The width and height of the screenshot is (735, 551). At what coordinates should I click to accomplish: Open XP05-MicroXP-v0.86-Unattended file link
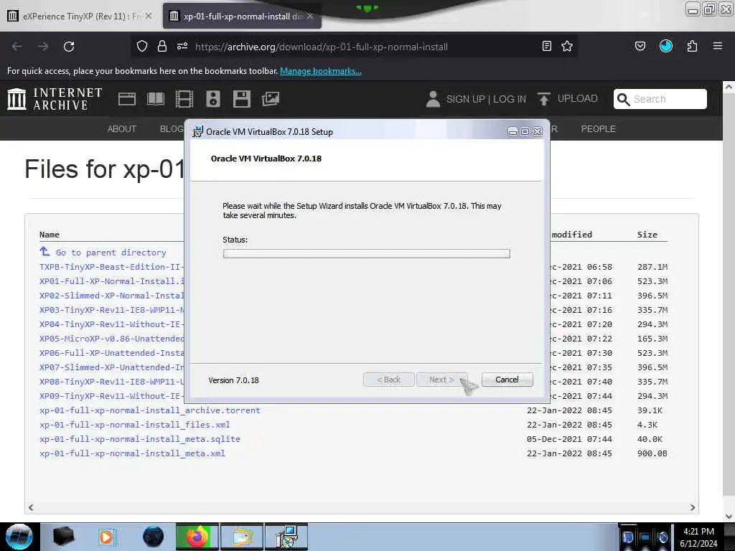[x=111, y=339]
